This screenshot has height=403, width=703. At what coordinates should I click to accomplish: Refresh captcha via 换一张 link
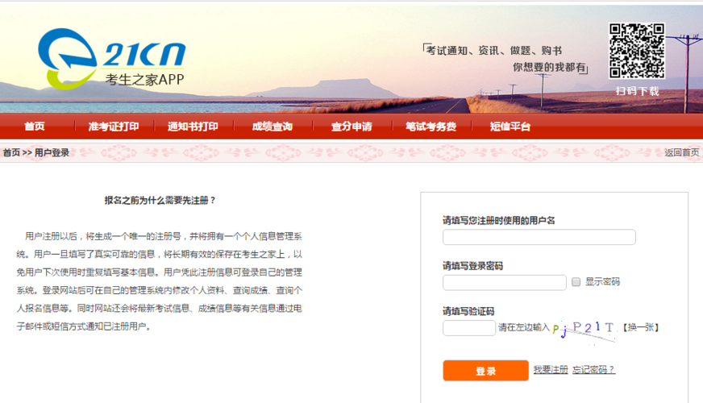coord(641,328)
